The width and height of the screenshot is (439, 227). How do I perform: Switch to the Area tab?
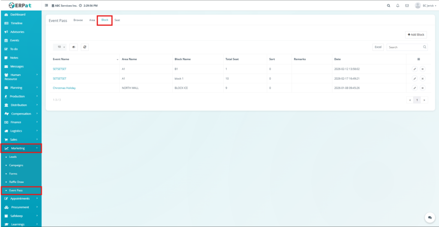point(92,20)
